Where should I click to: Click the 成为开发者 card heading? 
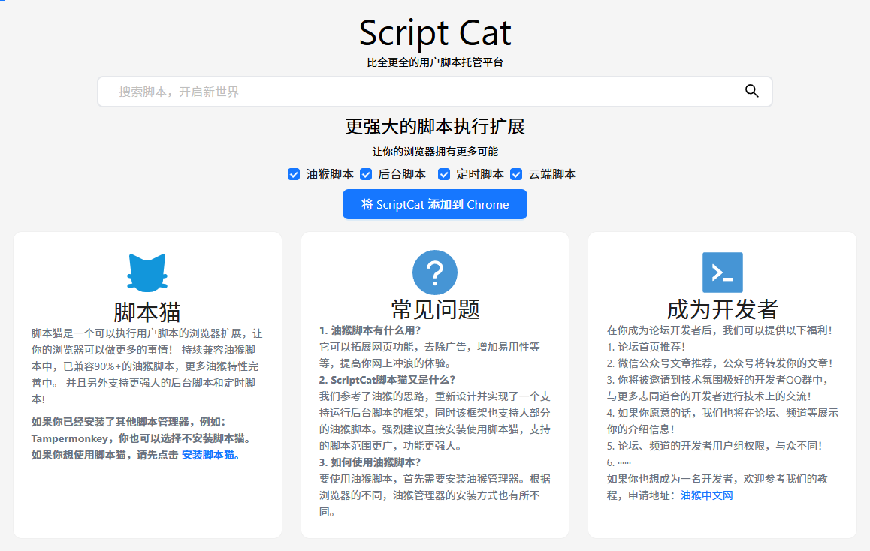(723, 309)
